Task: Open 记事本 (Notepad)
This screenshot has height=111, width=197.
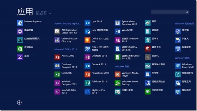Action: 152,40
